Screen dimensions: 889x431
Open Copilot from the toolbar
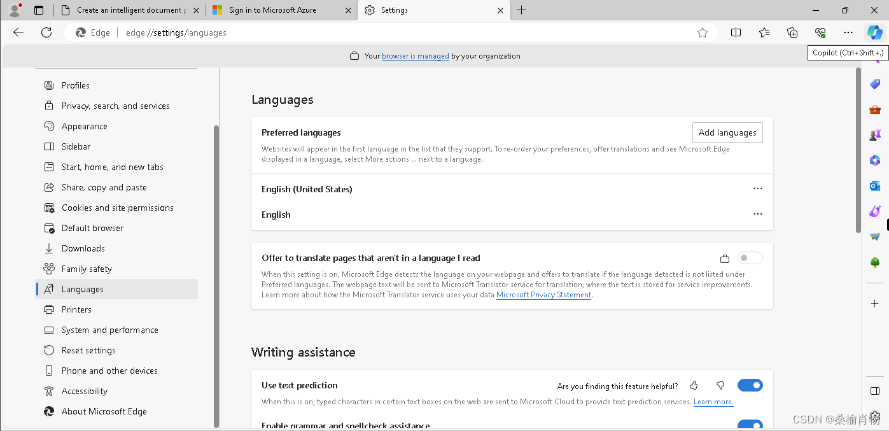(x=874, y=32)
